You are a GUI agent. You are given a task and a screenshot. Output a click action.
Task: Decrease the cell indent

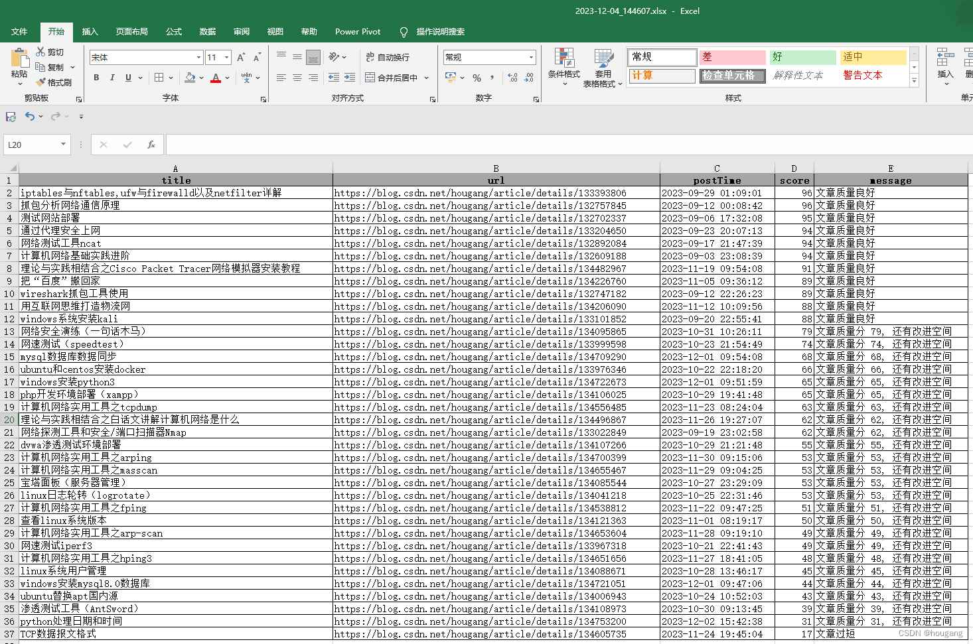click(x=334, y=78)
